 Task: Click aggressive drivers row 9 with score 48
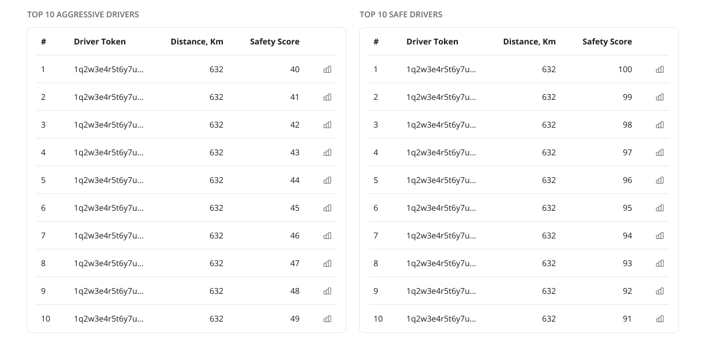186,291
